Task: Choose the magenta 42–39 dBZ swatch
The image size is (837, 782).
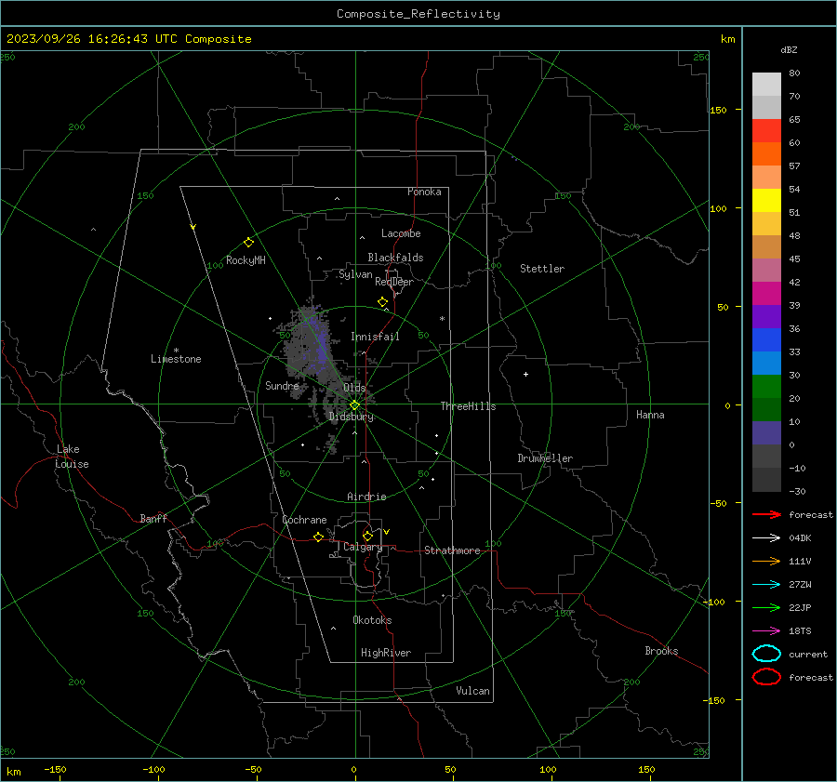Action: click(766, 294)
